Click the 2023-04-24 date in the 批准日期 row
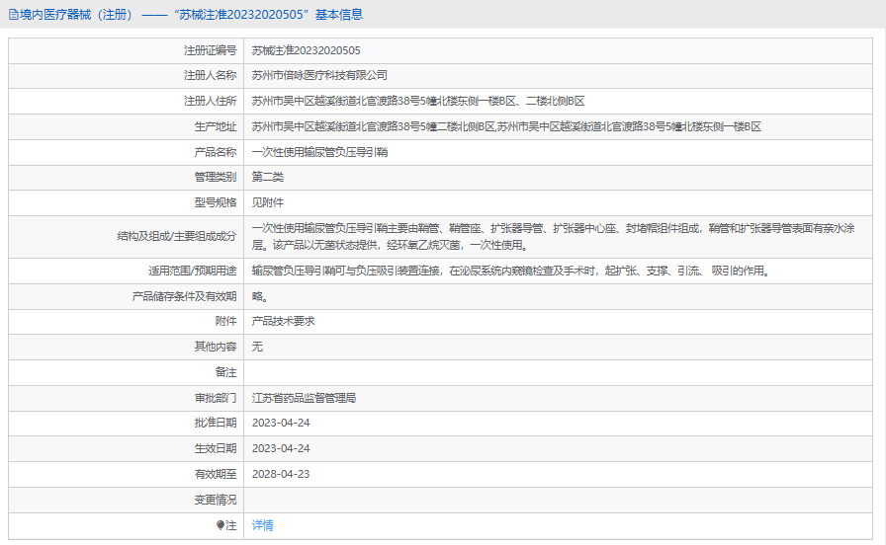 (281, 423)
